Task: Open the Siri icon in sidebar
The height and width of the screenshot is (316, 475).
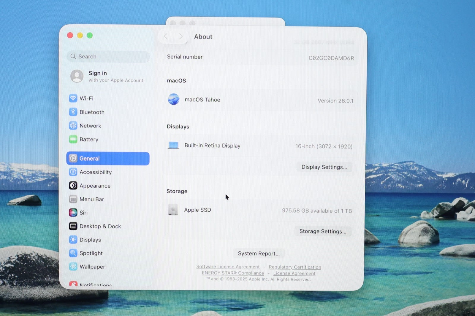Action: [x=73, y=213]
